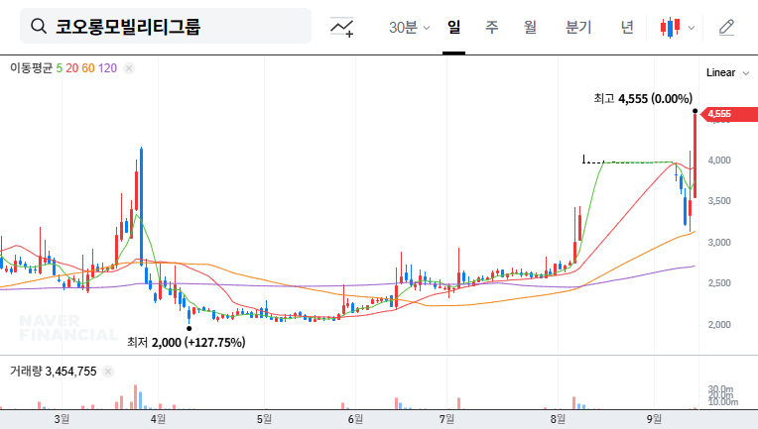Click the 3,000 price axis label
Screen dimensions: 758x429
719,243
